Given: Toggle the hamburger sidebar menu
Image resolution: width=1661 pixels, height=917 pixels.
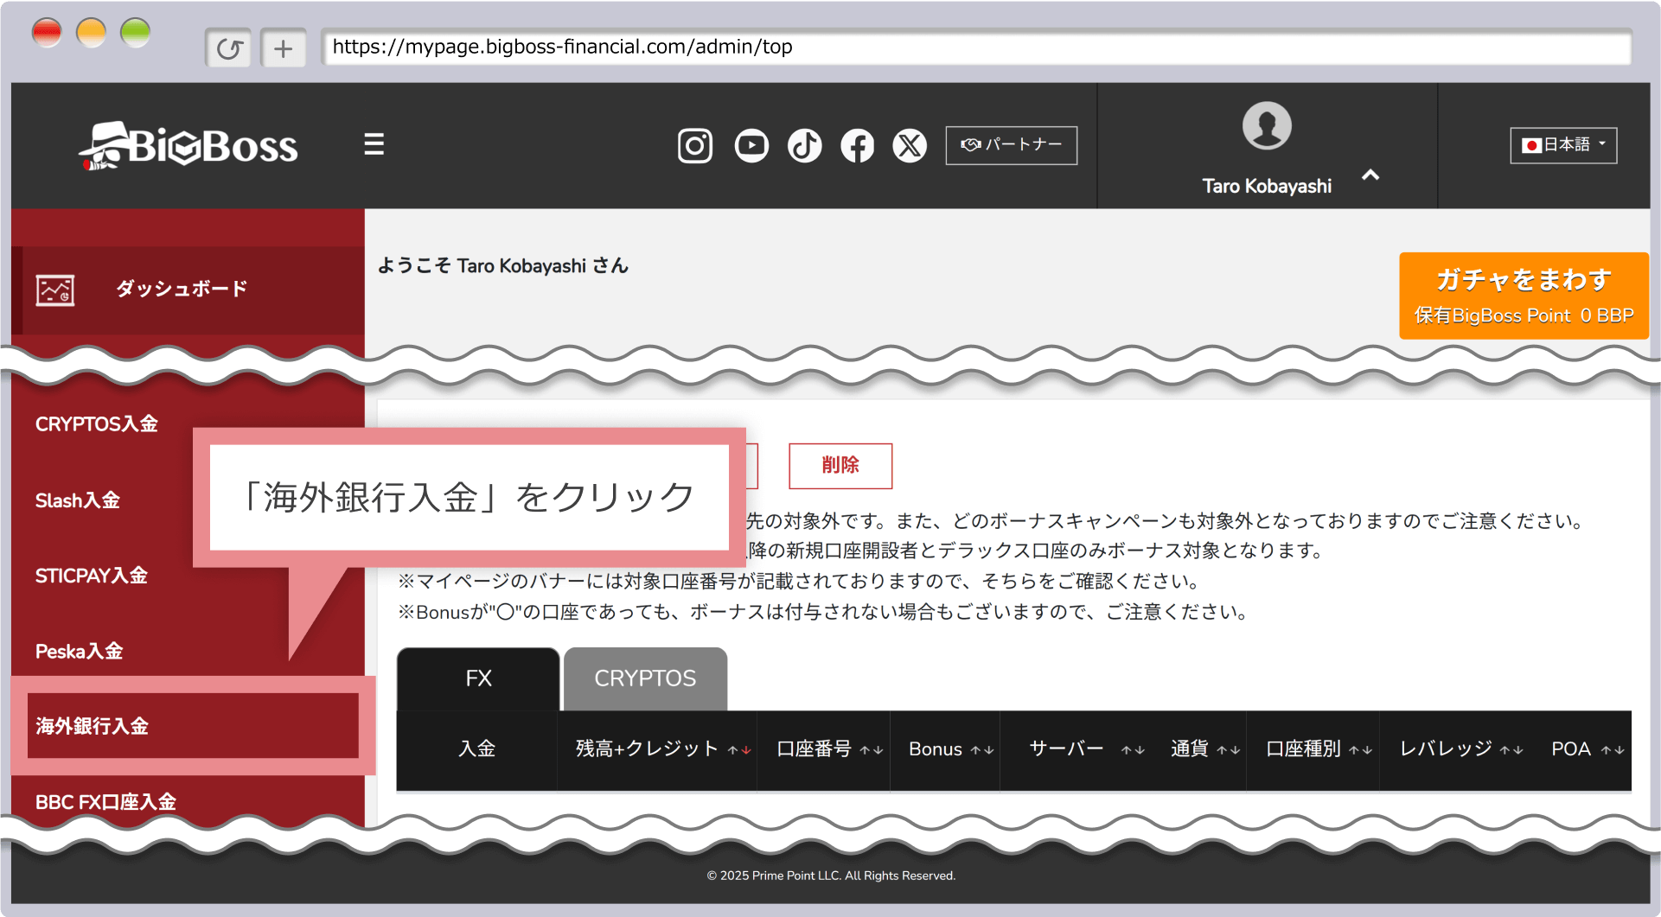Looking at the screenshot, I should tap(374, 144).
